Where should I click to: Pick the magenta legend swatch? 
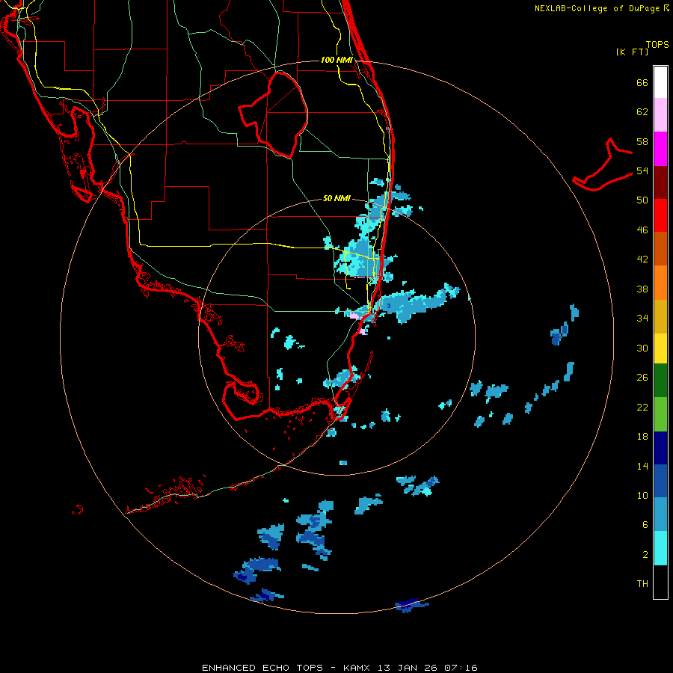tap(660, 149)
